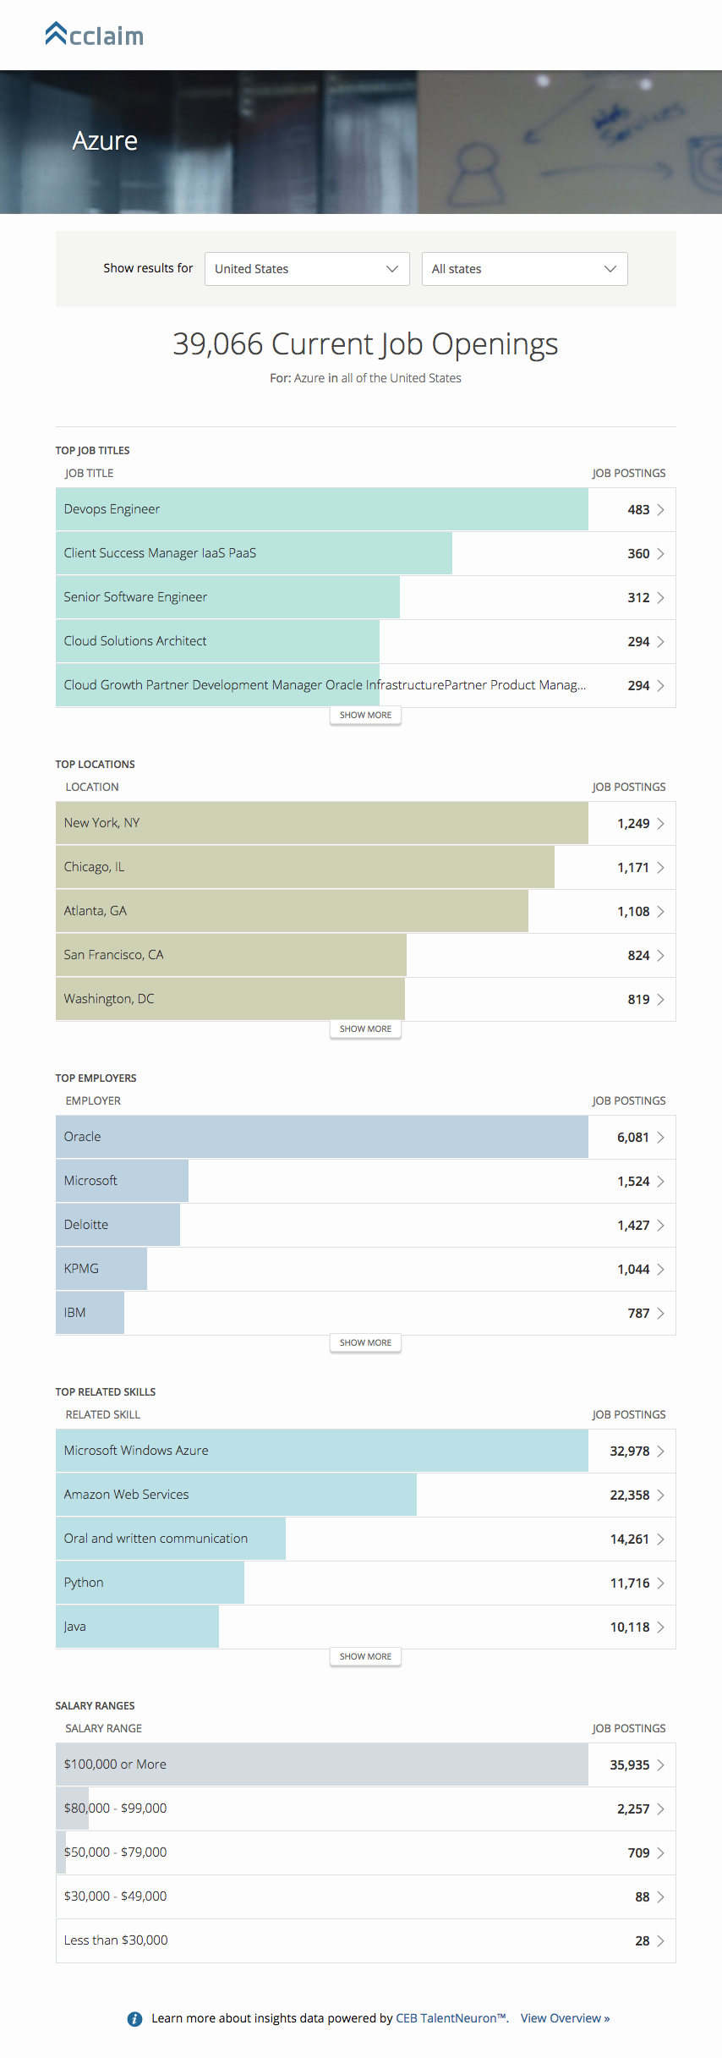Select $80,000 - $99,000 salary range
Screen dimensions: 722x2058
tap(115, 1808)
